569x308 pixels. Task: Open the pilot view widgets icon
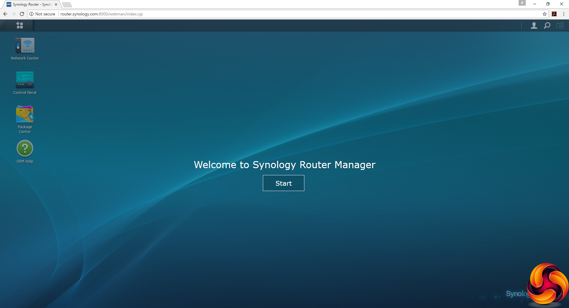point(560,25)
